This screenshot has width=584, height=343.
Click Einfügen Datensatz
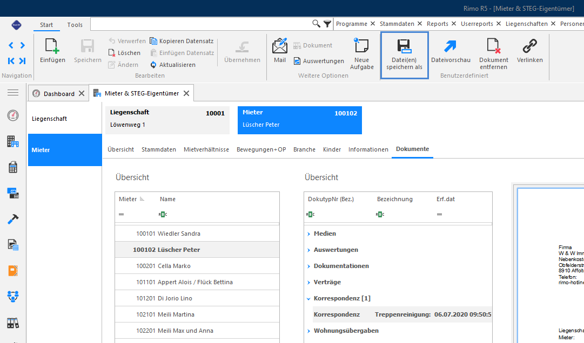pos(182,53)
